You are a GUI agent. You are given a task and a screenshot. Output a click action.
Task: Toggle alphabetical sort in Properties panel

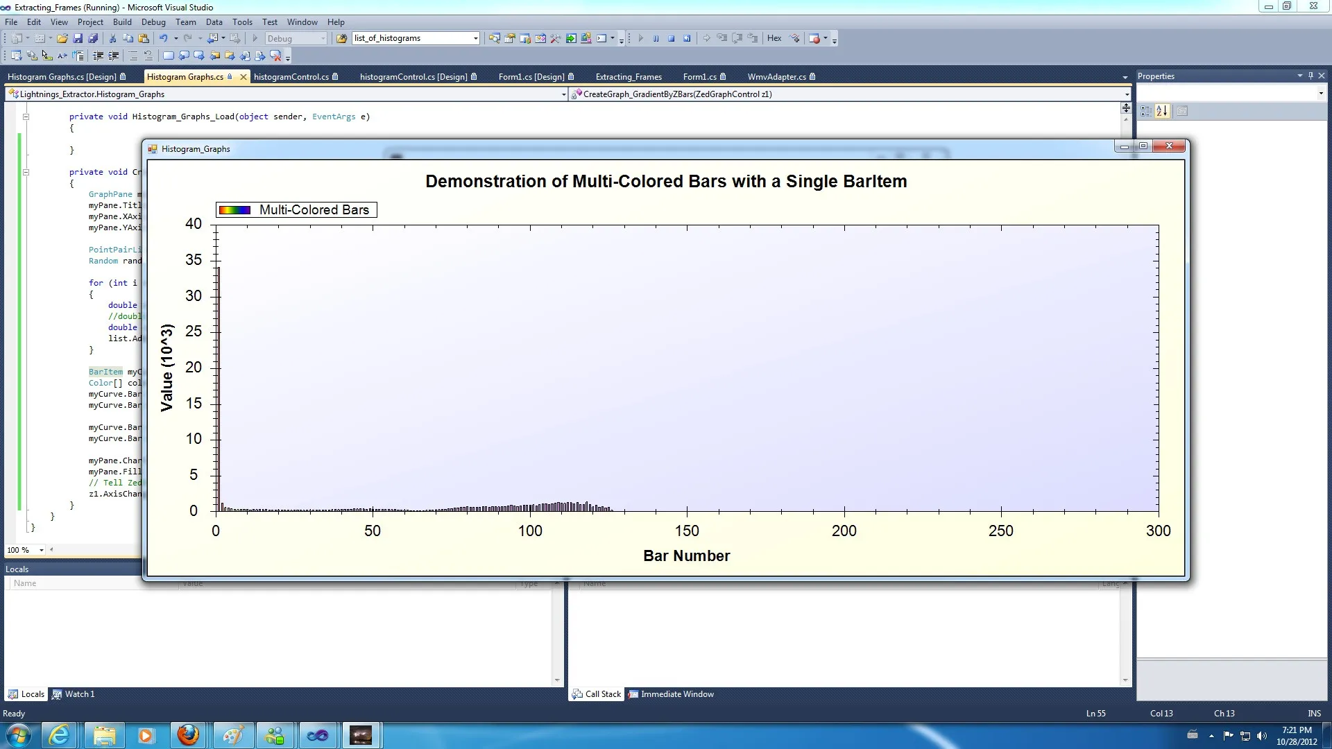[x=1162, y=111]
